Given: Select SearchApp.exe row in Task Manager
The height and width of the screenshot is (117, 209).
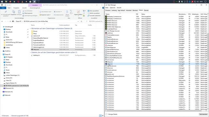Looking at the screenshot, I should pos(156,47).
